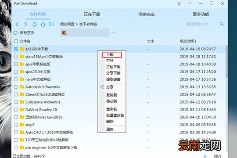The image size is (237, 158).
Task: Refresh the file list
Action: pos(35,24)
